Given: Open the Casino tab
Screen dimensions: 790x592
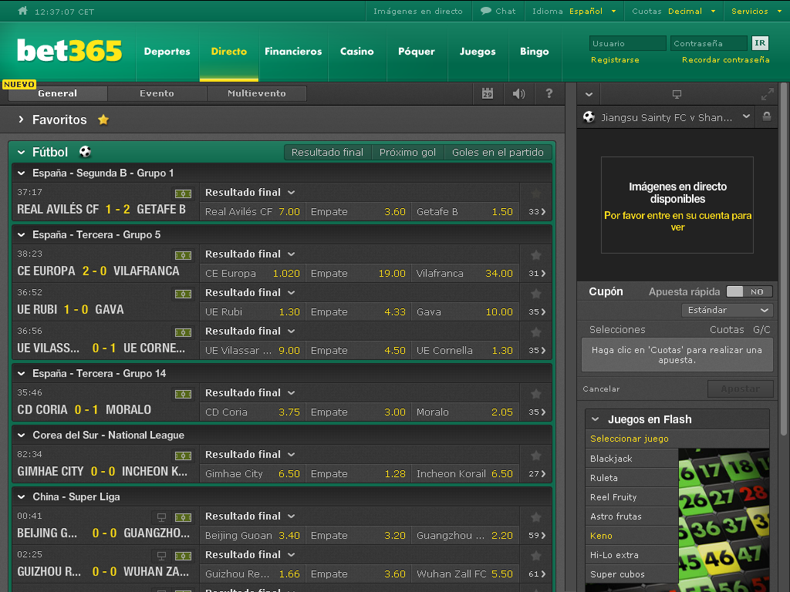Looking at the screenshot, I should [x=357, y=52].
